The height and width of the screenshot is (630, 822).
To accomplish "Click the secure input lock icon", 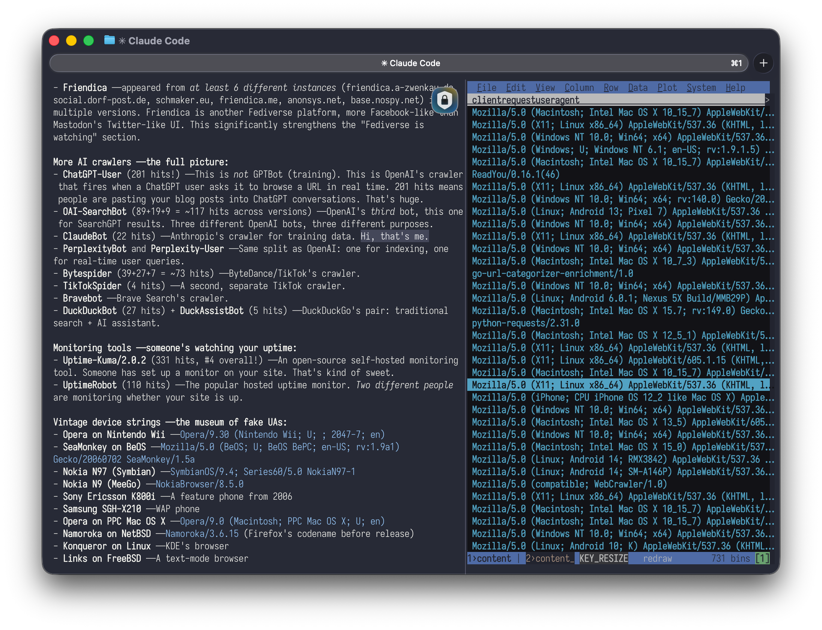I will point(445,100).
